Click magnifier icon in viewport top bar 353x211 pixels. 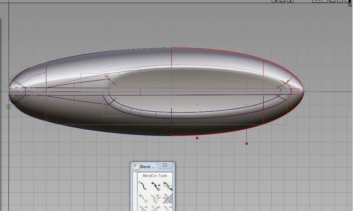point(274,1)
